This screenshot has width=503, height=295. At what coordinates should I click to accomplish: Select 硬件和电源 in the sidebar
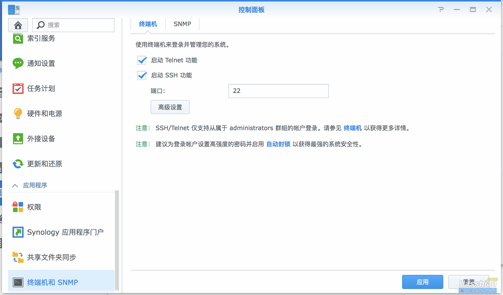point(61,114)
